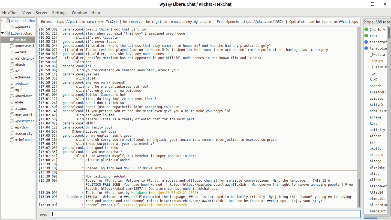Click the #linux channel icon

click(x=12, y=108)
